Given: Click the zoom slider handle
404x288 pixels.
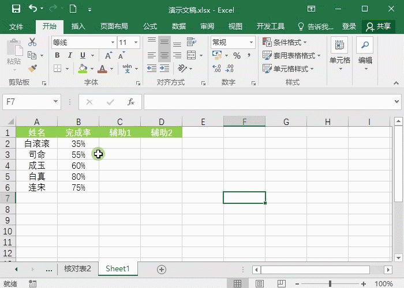Looking at the screenshot, I should pyautogui.click(x=330, y=284).
